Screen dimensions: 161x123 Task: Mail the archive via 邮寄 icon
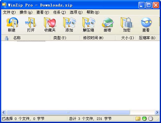point(107,25)
